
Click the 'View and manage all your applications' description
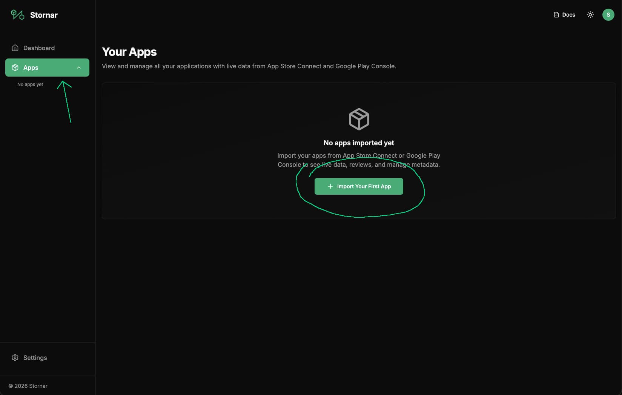tap(249, 66)
